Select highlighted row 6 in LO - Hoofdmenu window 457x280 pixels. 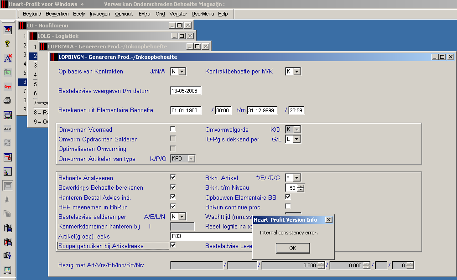pyautogui.click(x=22, y=82)
